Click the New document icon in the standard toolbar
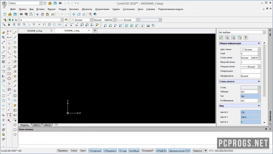Image resolution: width=273 pixels, height=154 pixels. click(5, 14)
